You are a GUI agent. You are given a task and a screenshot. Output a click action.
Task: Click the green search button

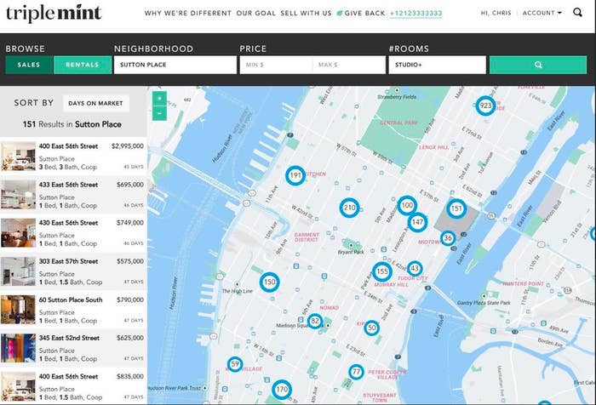(538, 65)
